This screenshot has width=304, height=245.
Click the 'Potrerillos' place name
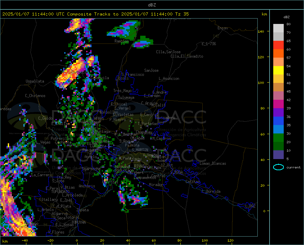(x=62, y=139)
